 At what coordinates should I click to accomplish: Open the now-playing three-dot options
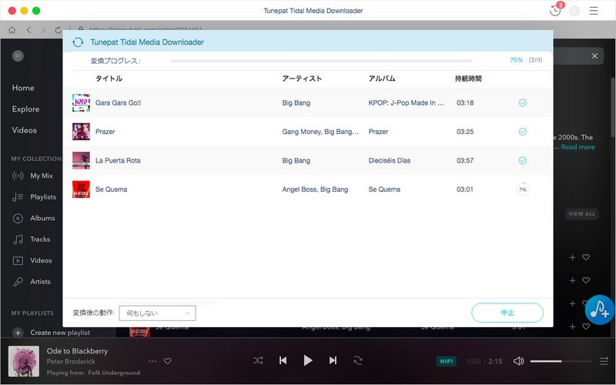[x=152, y=361]
